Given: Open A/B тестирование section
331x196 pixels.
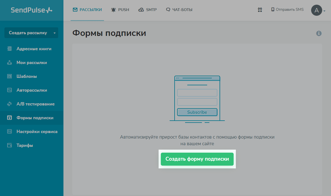Looking at the screenshot, I should tap(32, 104).
